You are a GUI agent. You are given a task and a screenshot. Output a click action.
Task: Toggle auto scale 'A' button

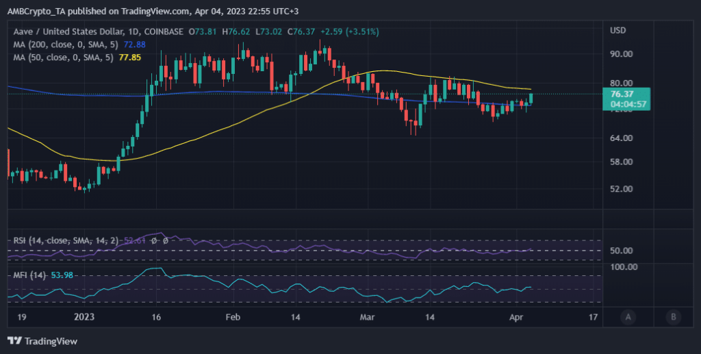627,316
